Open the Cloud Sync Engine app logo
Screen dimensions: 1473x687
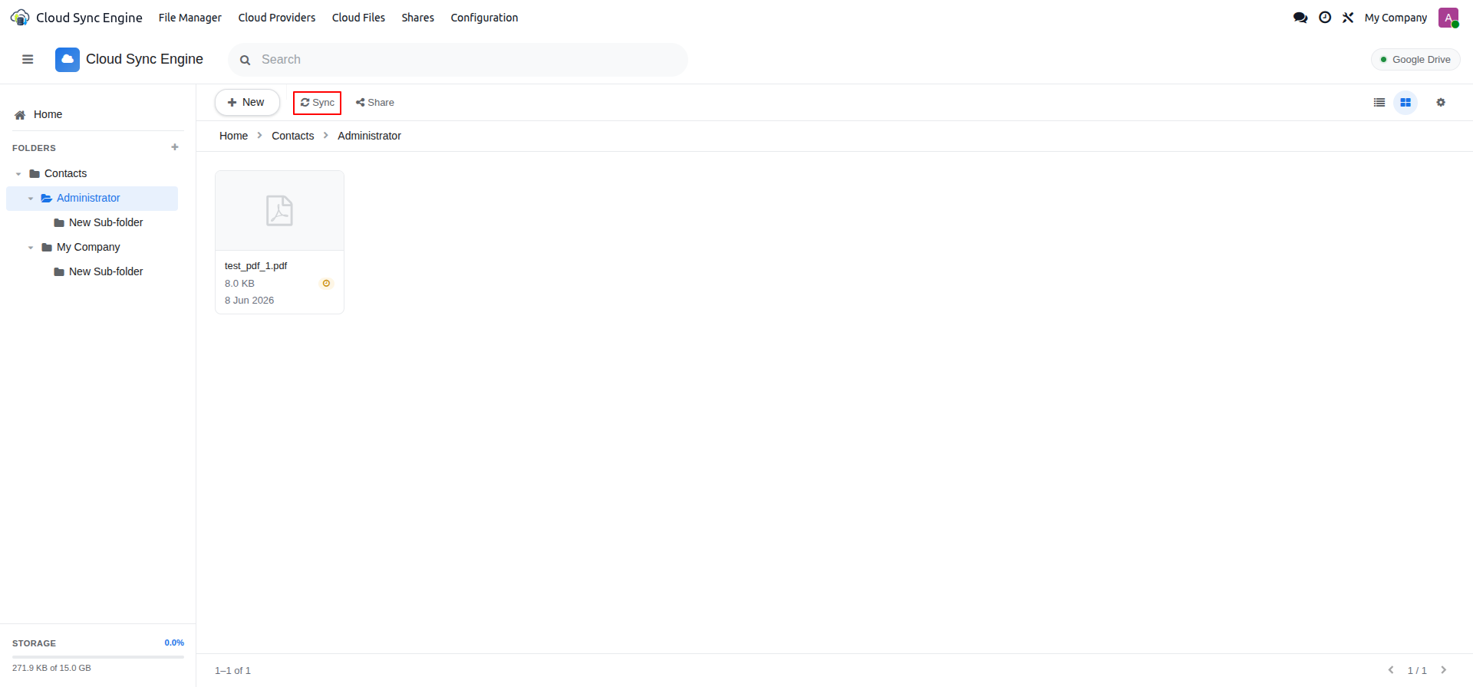click(20, 18)
